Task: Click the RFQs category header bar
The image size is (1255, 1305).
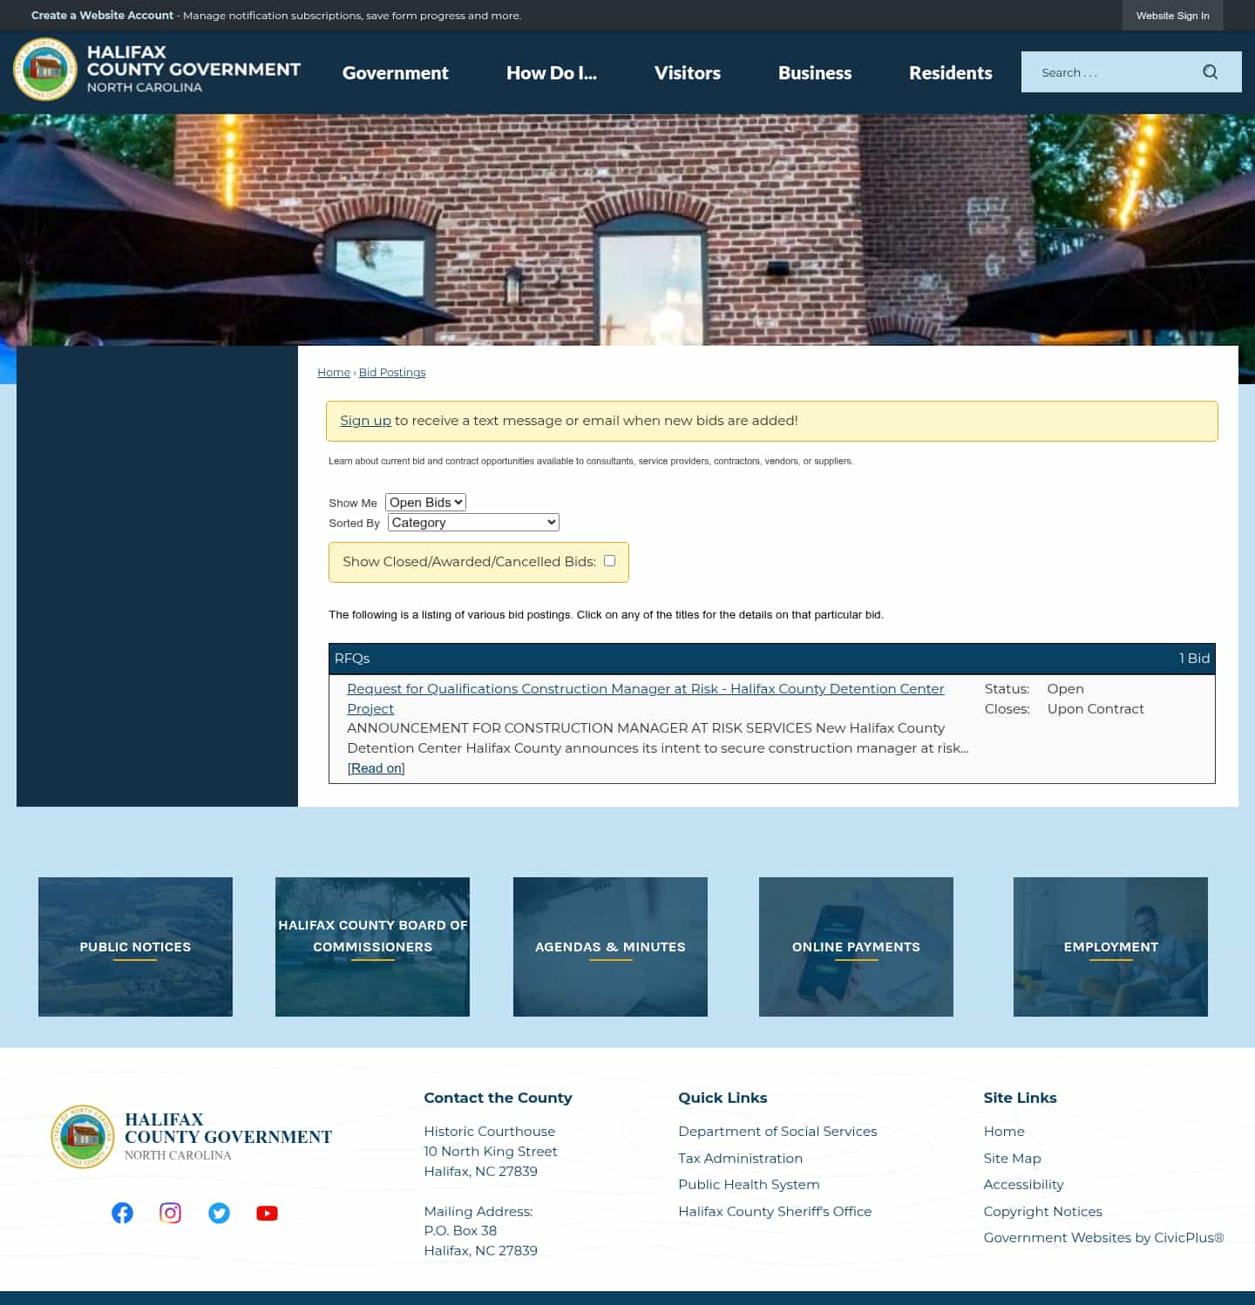Action: click(771, 659)
